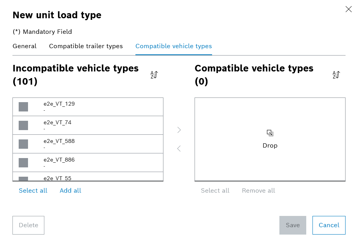Click the Drop icon in compatible list
Image resolution: width=358 pixels, height=247 pixels.
(270, 133)
